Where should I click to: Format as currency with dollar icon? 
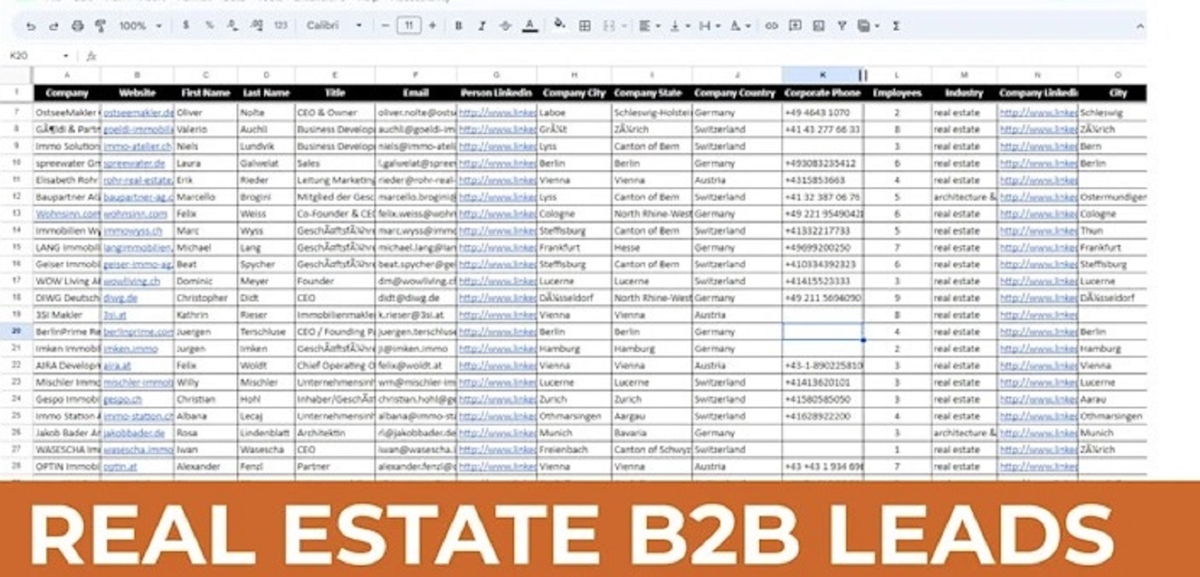[186, 26]
